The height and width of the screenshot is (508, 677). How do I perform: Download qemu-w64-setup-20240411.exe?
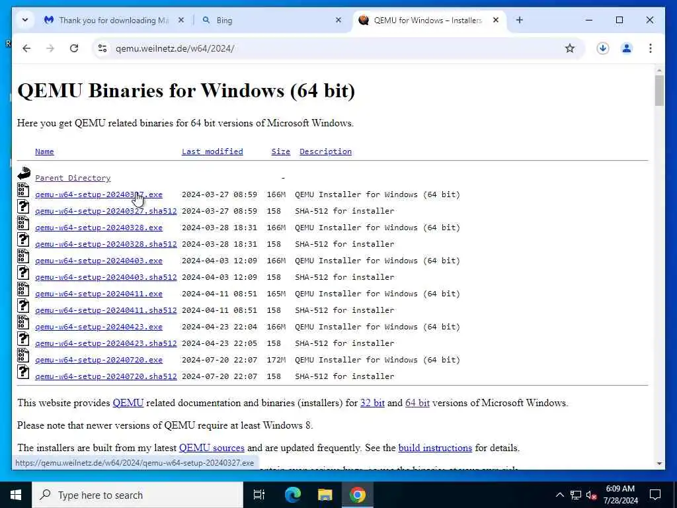pos(99,294)
